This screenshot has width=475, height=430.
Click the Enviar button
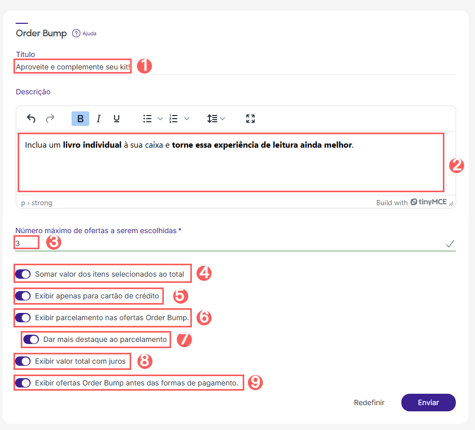pos(428,403)
